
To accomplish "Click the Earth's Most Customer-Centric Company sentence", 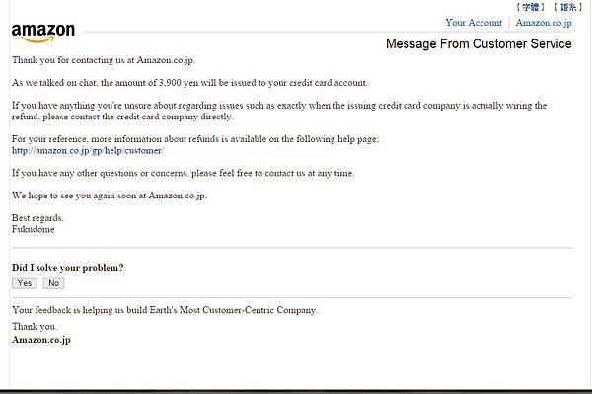I will coord(165,310).
